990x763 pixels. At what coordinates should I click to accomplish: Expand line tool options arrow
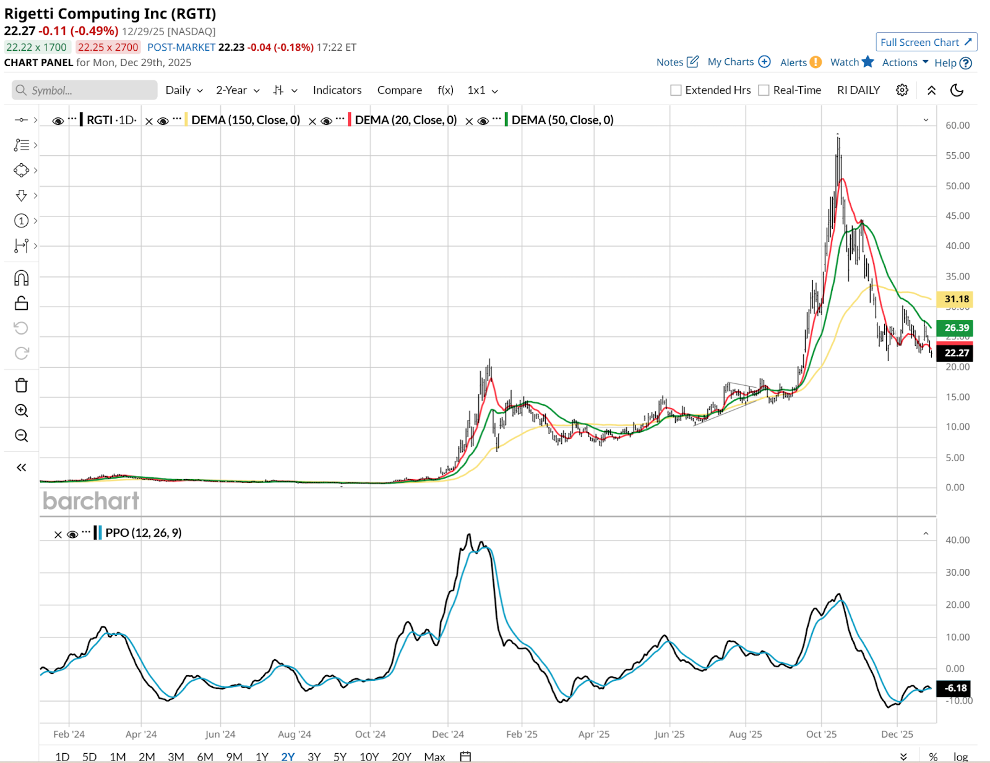click(x=35, y=120)
